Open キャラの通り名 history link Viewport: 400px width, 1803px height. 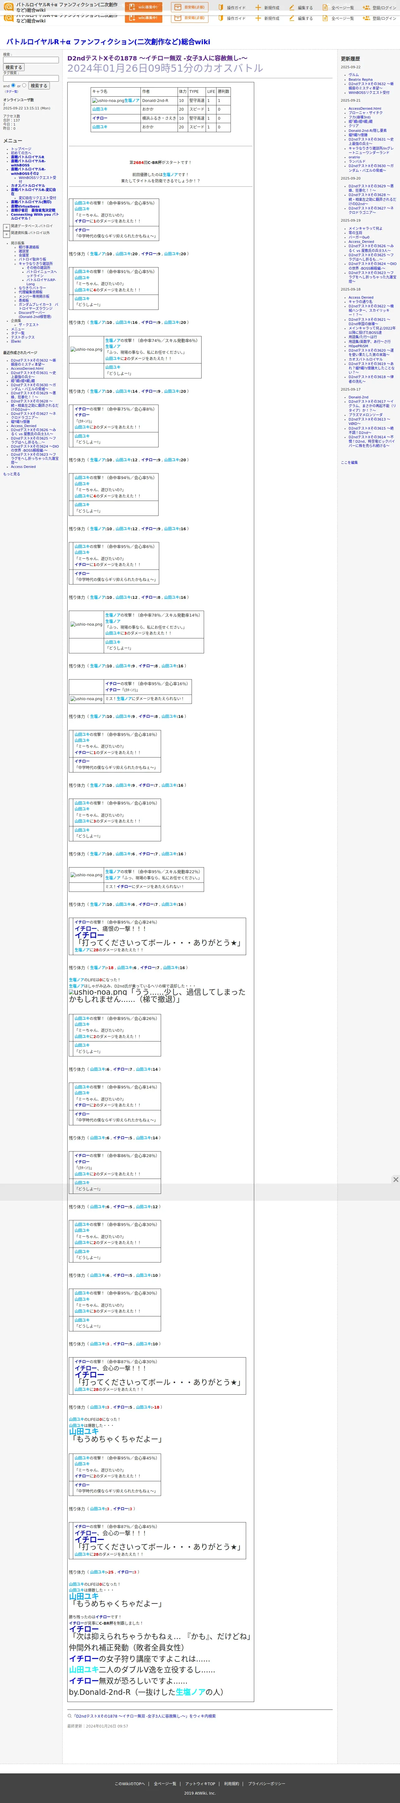(361, 302)
